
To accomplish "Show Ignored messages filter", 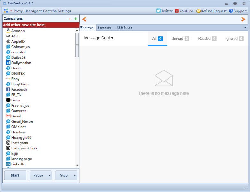I will (x=234, y=38).
